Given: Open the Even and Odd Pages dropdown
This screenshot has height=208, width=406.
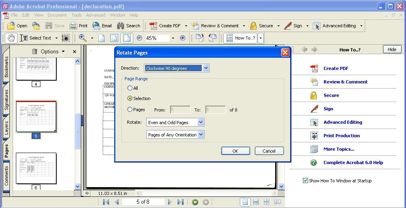Looking at the screenshot, I should coord(175,123).
